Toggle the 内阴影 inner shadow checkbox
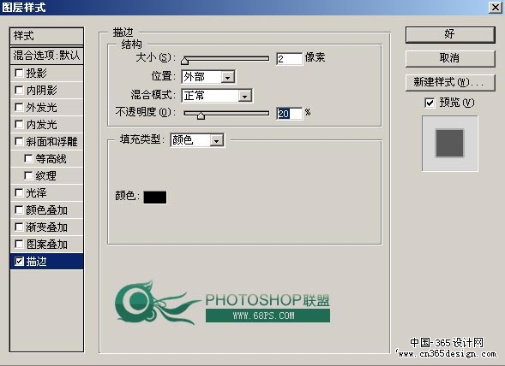Image resolution: width=505 pixels, height=366 pixels. (x=19, y=91)
